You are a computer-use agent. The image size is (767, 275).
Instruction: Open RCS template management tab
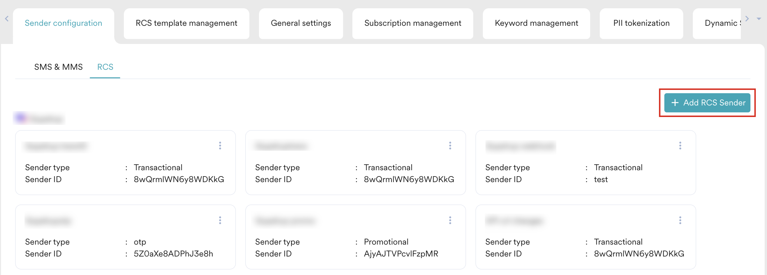tap(186, 23)
